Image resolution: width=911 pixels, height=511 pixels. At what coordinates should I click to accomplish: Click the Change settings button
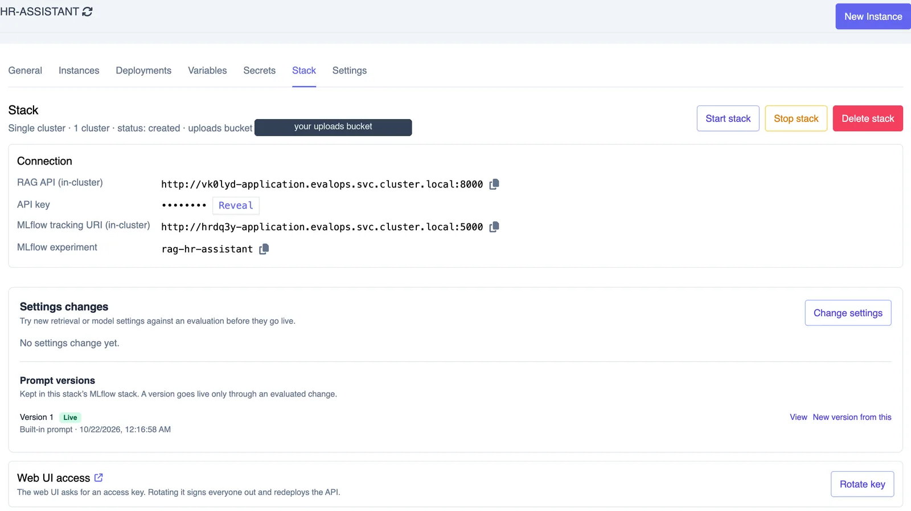pyautogui.click(x=848, y=313)
